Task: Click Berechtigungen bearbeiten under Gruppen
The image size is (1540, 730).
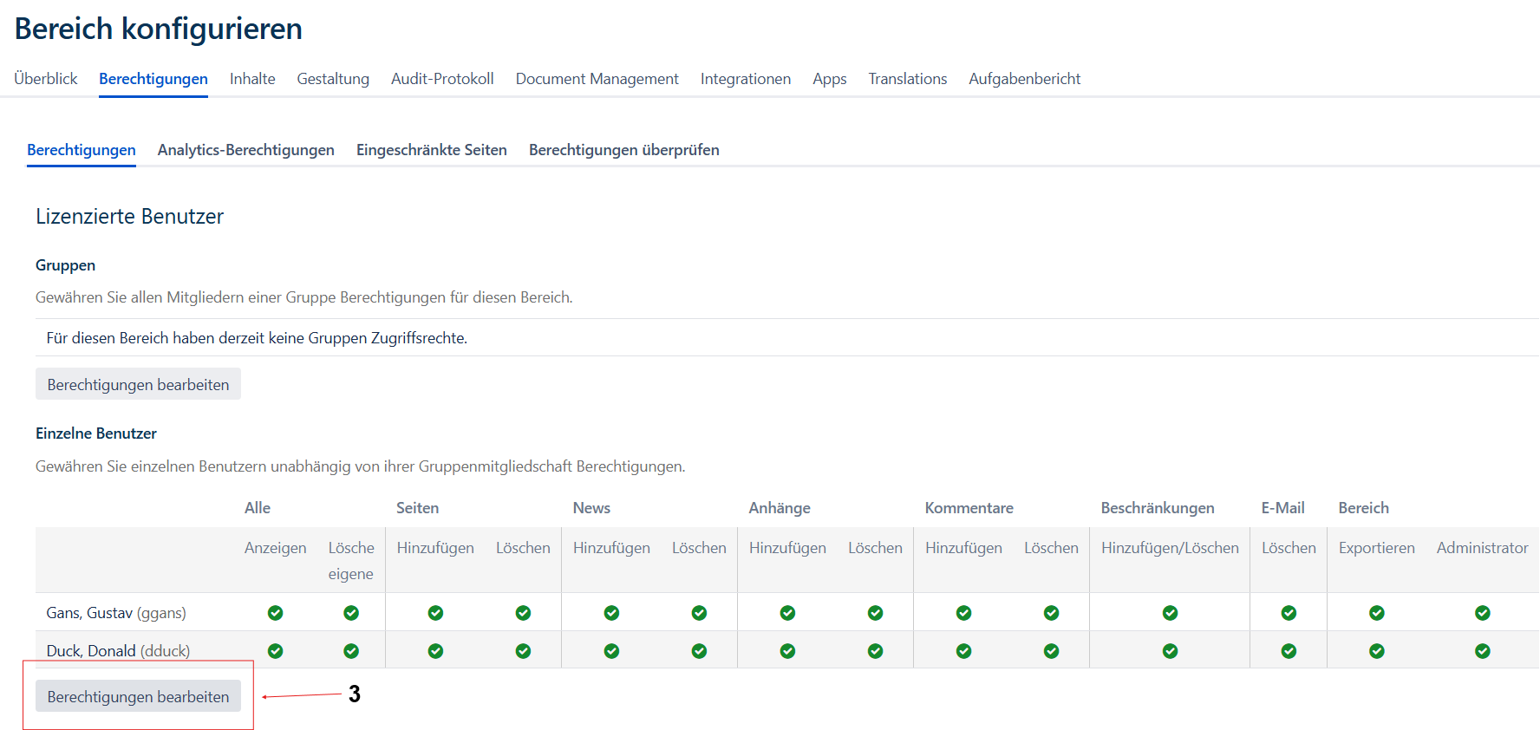Action: 138,384
